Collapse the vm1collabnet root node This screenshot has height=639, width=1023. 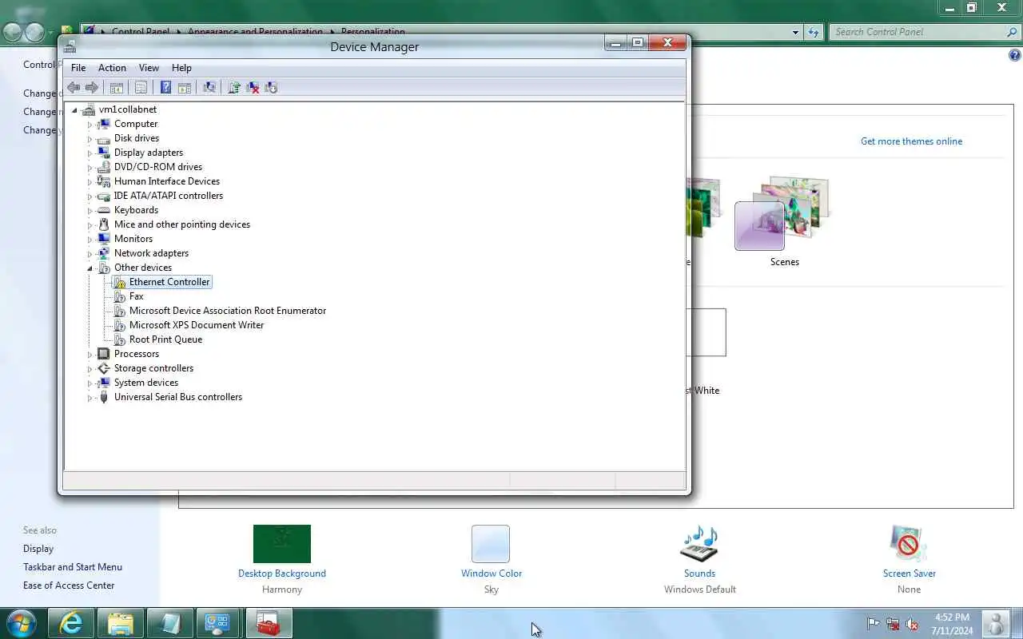click(x=75, y=110)
